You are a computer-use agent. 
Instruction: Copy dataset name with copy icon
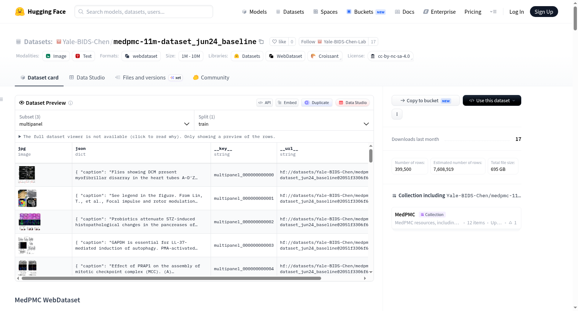click(x=261, y=42)
